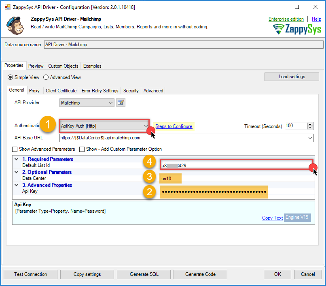Select the Api Key row label
Image resolution: width=326 pixels, height=286 pixels.
pos(30,191)
